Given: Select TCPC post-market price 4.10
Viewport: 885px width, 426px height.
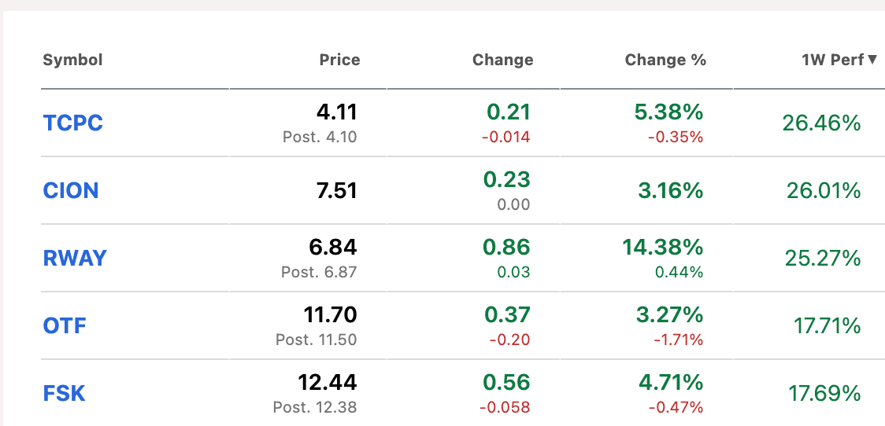Looking at the screenshot, I should pos(320,137).
